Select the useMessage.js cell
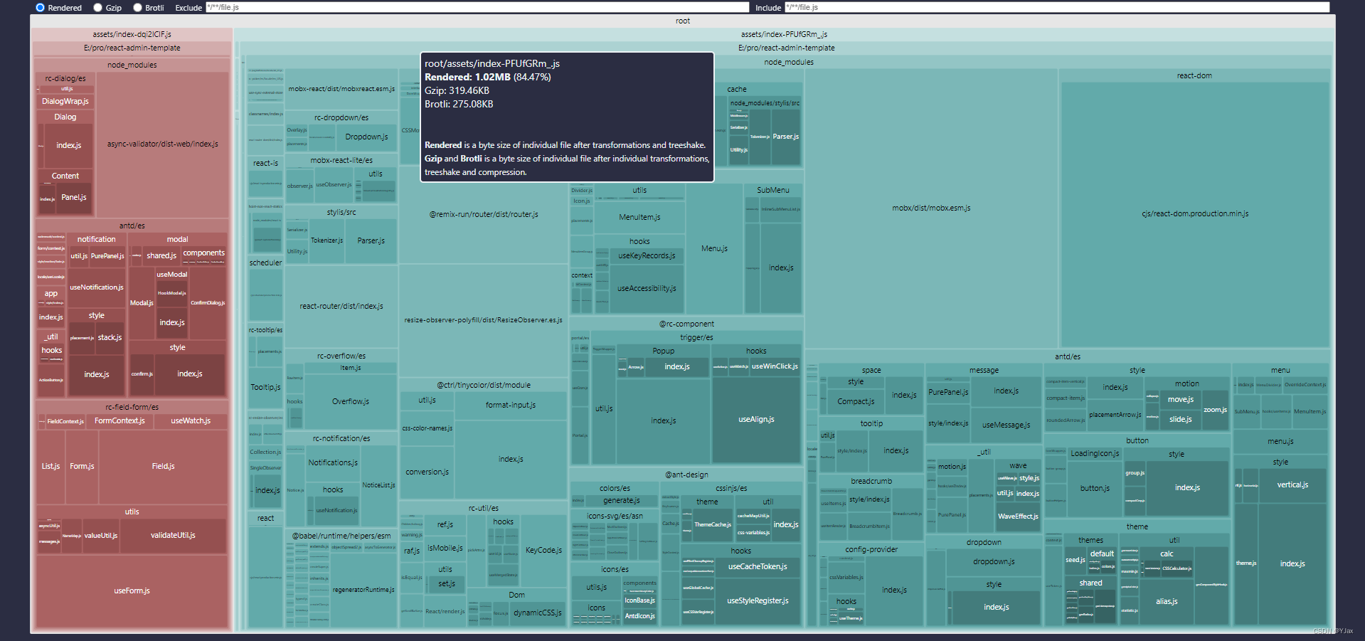This screenshot has width=1365, height=641. coord(1006,425)
